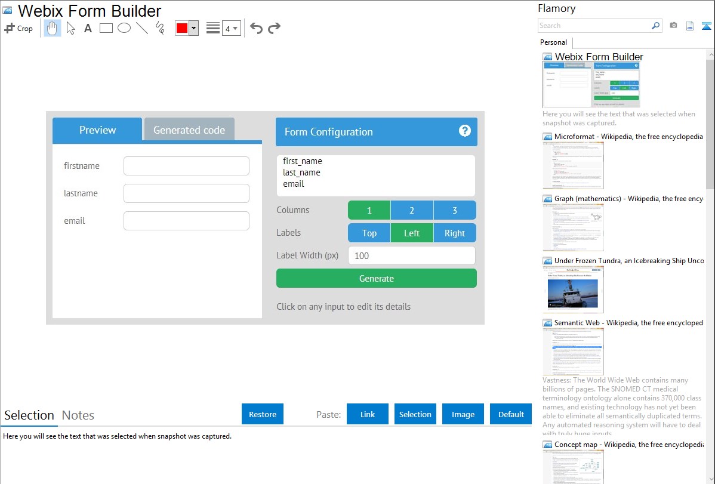This screenshot has width=715, height=484.
Task: Click the scroll down arrow in snapshot list
Action: (x=711, y=479)
